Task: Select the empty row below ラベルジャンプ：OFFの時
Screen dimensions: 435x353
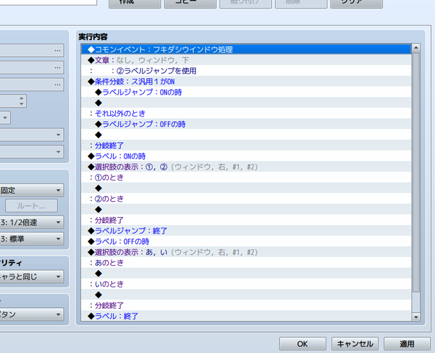Action: pos(246,135)
